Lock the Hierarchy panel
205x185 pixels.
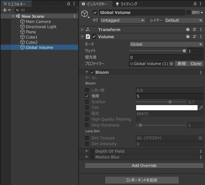coord(68,4)
